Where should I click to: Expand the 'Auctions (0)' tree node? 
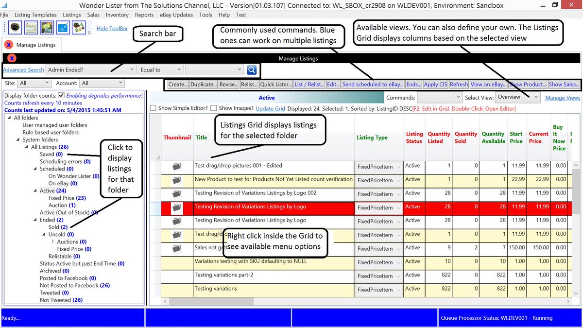[x=53, y=242]
